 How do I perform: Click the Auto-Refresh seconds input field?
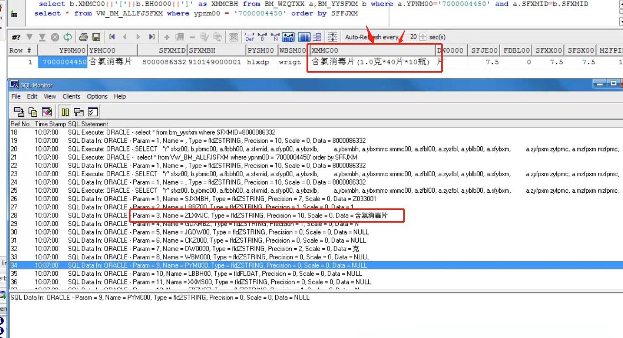click(413, 37)
